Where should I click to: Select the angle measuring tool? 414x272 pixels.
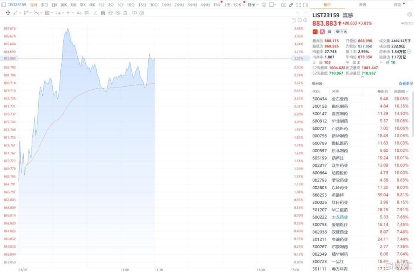tap(96, 13)
